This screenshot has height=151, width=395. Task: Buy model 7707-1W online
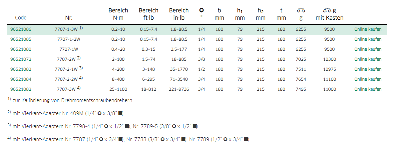tap(368, 49)
